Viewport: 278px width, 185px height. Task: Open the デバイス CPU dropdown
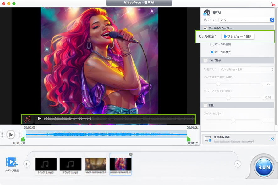coord(247,20)
